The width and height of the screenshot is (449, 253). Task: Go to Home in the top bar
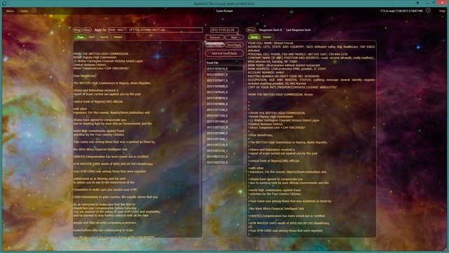(x=24, y=11)
